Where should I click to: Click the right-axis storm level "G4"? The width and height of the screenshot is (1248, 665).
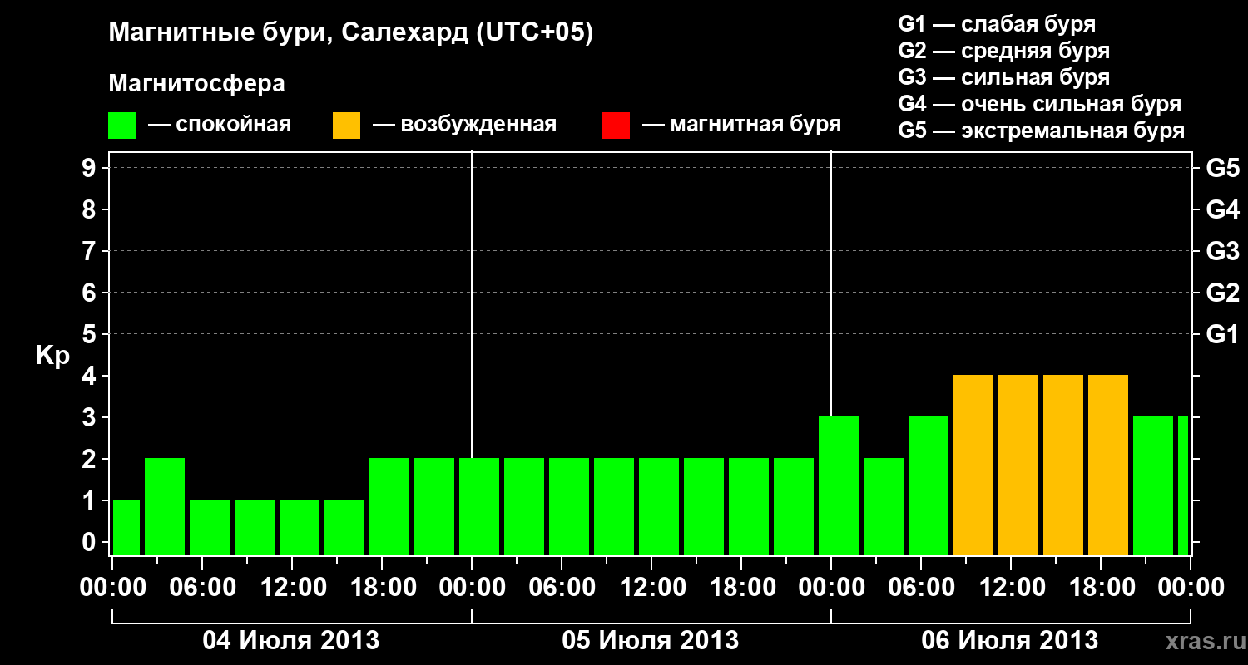[x=1222, y=209]
